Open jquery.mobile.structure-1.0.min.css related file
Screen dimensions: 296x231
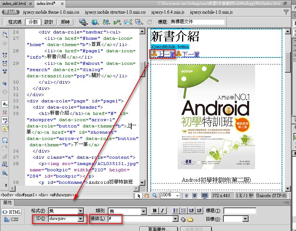pos(115,12)
